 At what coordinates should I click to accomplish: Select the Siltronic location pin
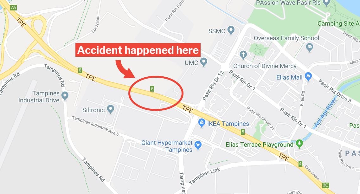click(x=111, y=109)
